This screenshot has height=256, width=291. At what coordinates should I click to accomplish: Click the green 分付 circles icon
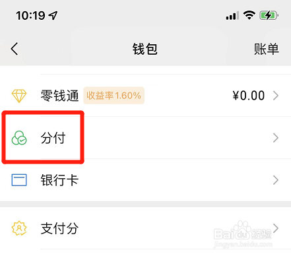(x=19, y=138)
